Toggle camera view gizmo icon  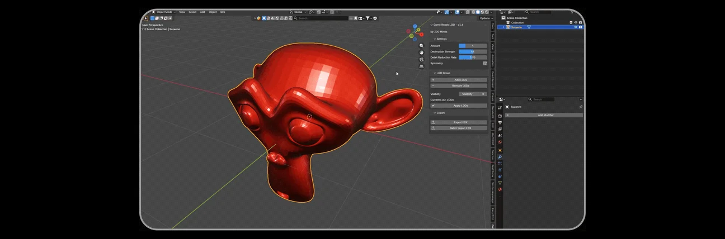tap(421, 59)
